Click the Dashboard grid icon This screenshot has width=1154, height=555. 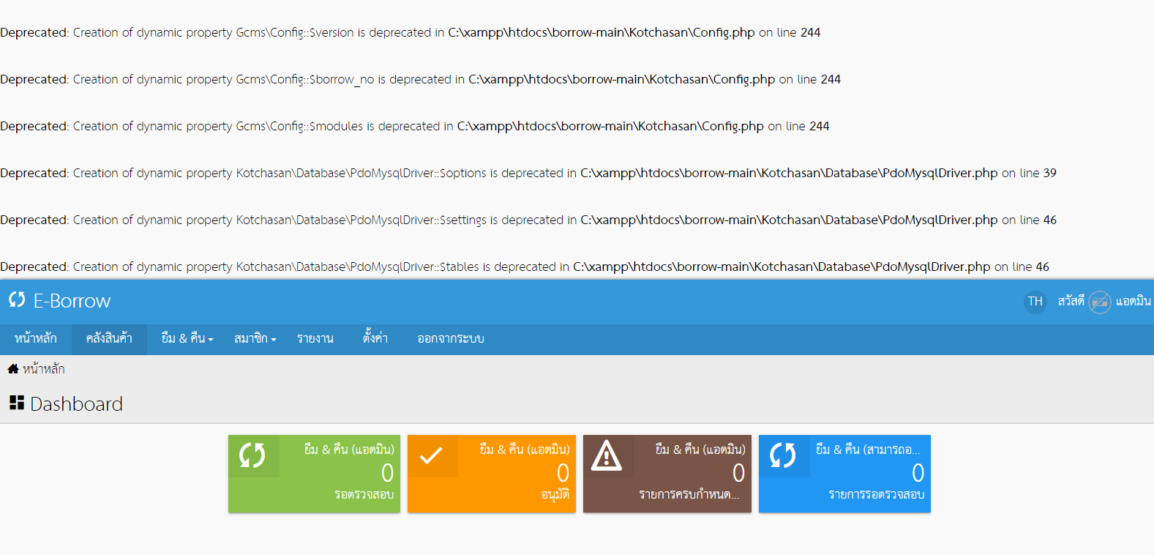coord(17,402)
